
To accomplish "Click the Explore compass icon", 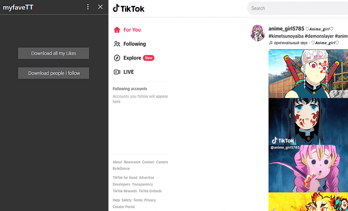I will pyautogui.click(x=117, y=58).
